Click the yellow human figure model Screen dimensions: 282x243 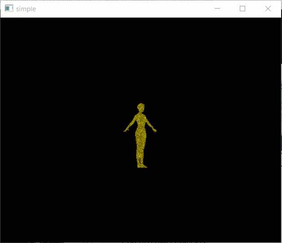(140, 135)
